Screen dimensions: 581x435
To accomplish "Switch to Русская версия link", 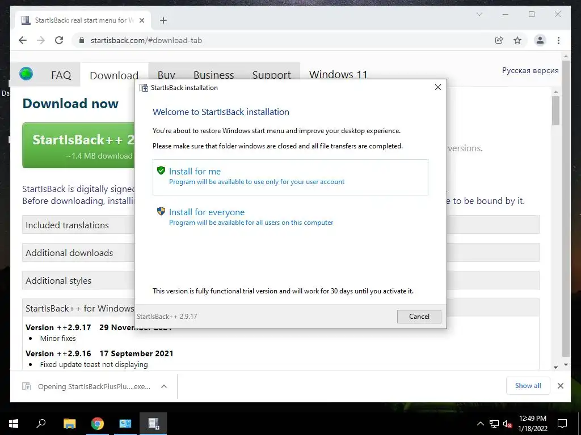I will click(531, 70).
